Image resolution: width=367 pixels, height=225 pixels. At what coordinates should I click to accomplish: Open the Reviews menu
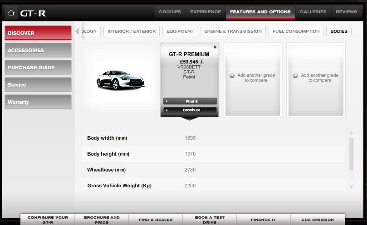click(x=347, y=12)
